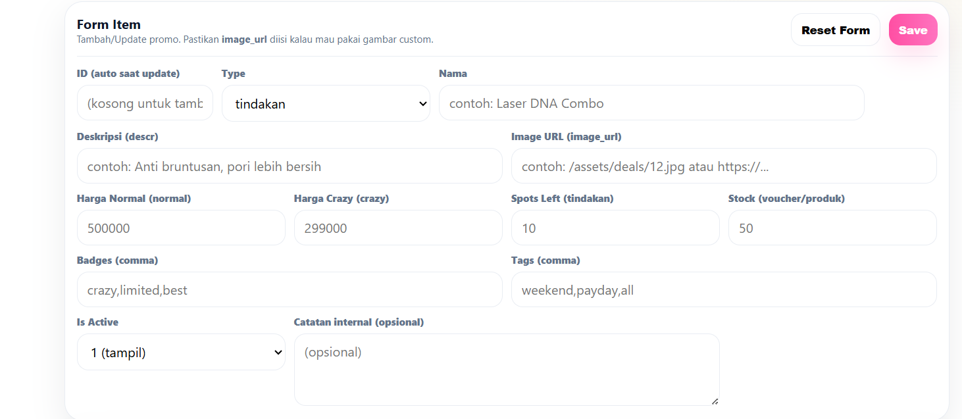Click the Reset Form button

pyautogui.click(x=835, y=30)
